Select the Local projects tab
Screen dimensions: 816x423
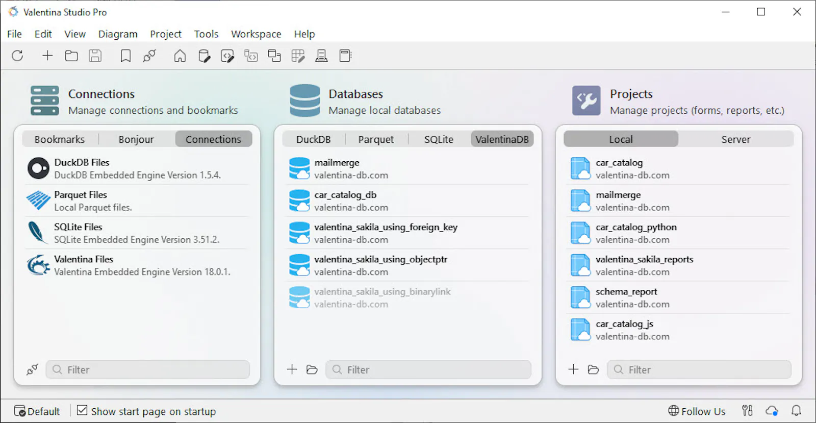pos(621,139)
